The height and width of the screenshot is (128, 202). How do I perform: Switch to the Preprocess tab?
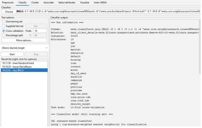(x=8, y=3)
